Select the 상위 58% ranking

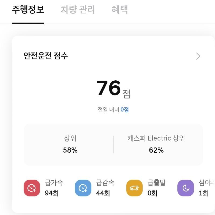70,144
